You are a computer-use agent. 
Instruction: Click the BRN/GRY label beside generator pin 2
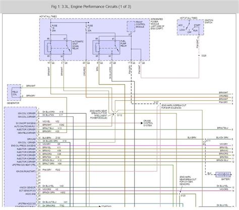(x=31, y=96)
